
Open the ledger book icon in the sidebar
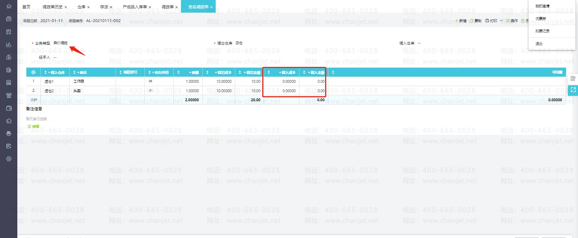[9, 70]
